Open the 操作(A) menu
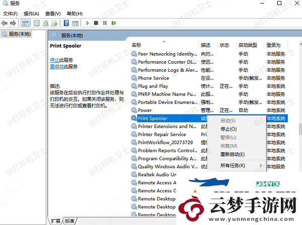This screenshot has width=302, height=225. click(31, 14)
